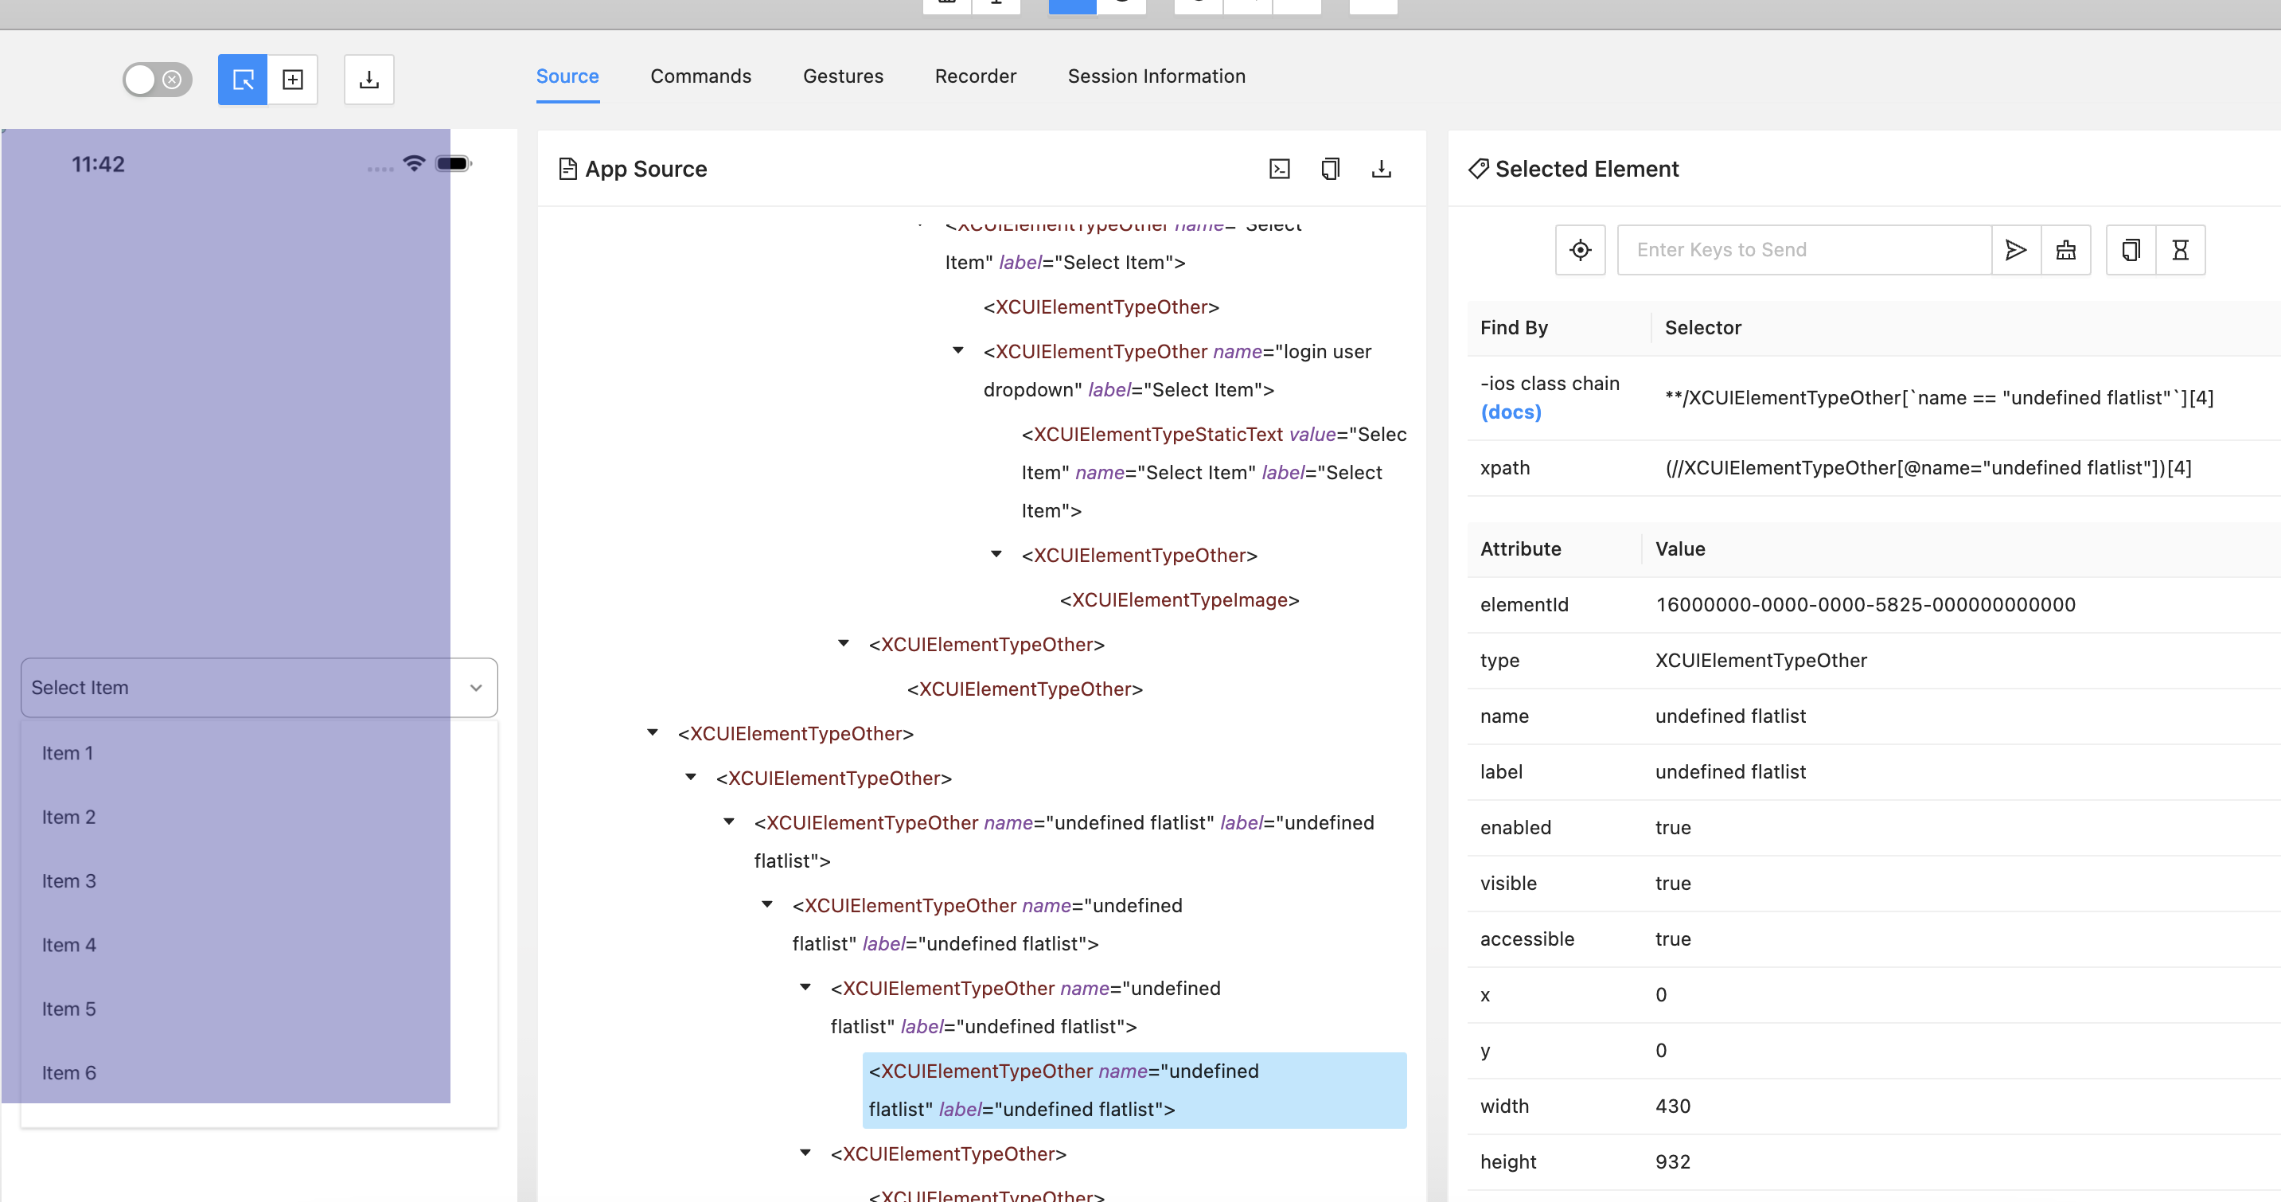Click the visible attribute value true

click(x=1673, y=883)
